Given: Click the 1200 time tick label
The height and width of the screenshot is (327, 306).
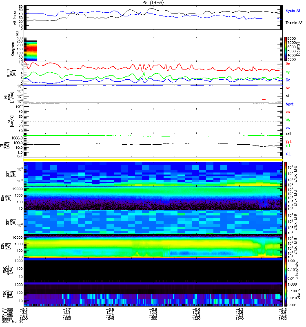Looking at the screenshot, I should click(x=24, y=318).
